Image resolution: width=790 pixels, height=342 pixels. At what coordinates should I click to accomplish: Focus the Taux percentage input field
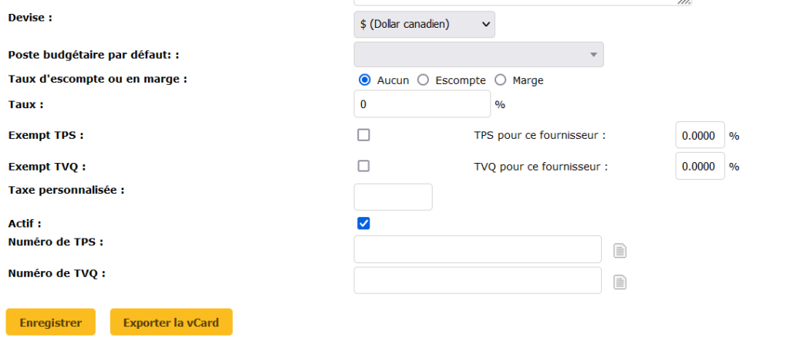(x=422, y=104)
